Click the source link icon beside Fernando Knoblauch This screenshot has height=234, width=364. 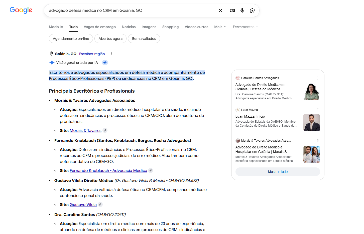tap(151, 170)
